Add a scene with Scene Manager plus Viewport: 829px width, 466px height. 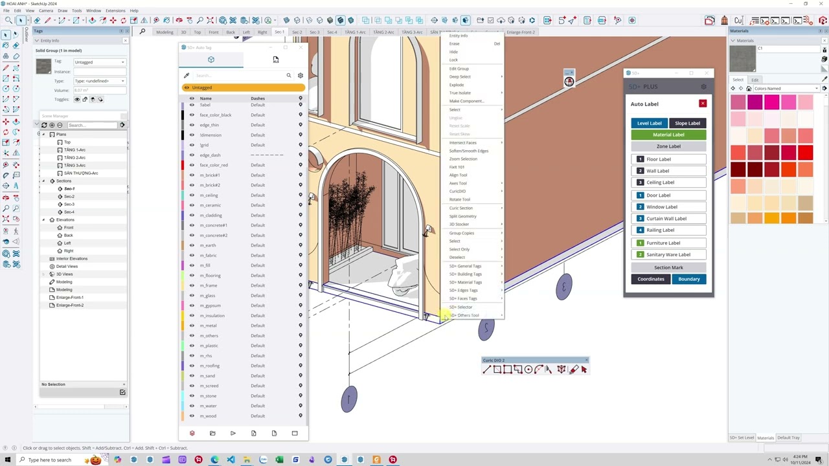coord(52,125)
